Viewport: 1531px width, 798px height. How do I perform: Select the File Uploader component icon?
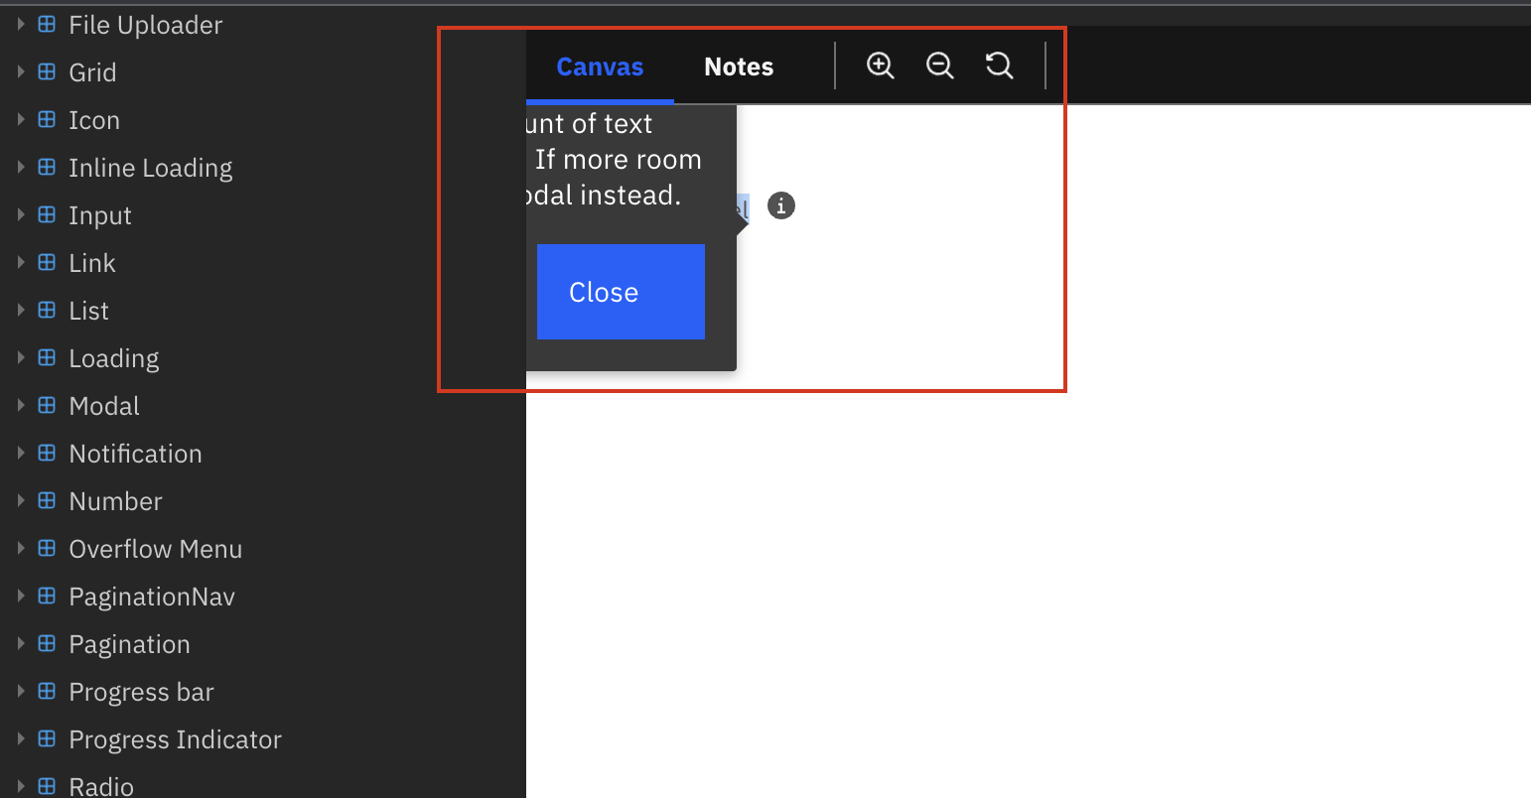(47, 25)
